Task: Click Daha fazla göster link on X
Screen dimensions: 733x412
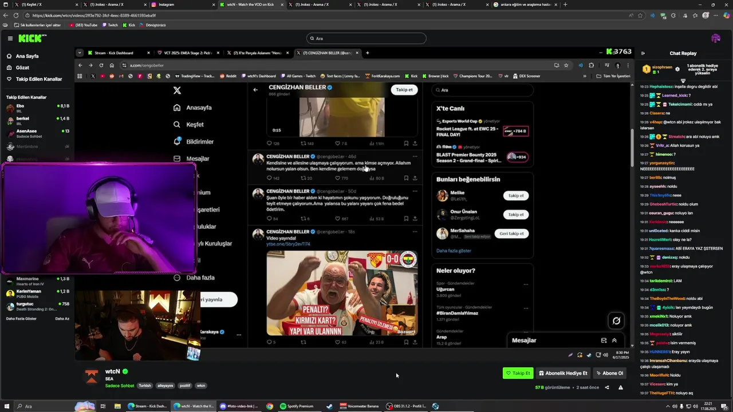Action: click(454, 251)
